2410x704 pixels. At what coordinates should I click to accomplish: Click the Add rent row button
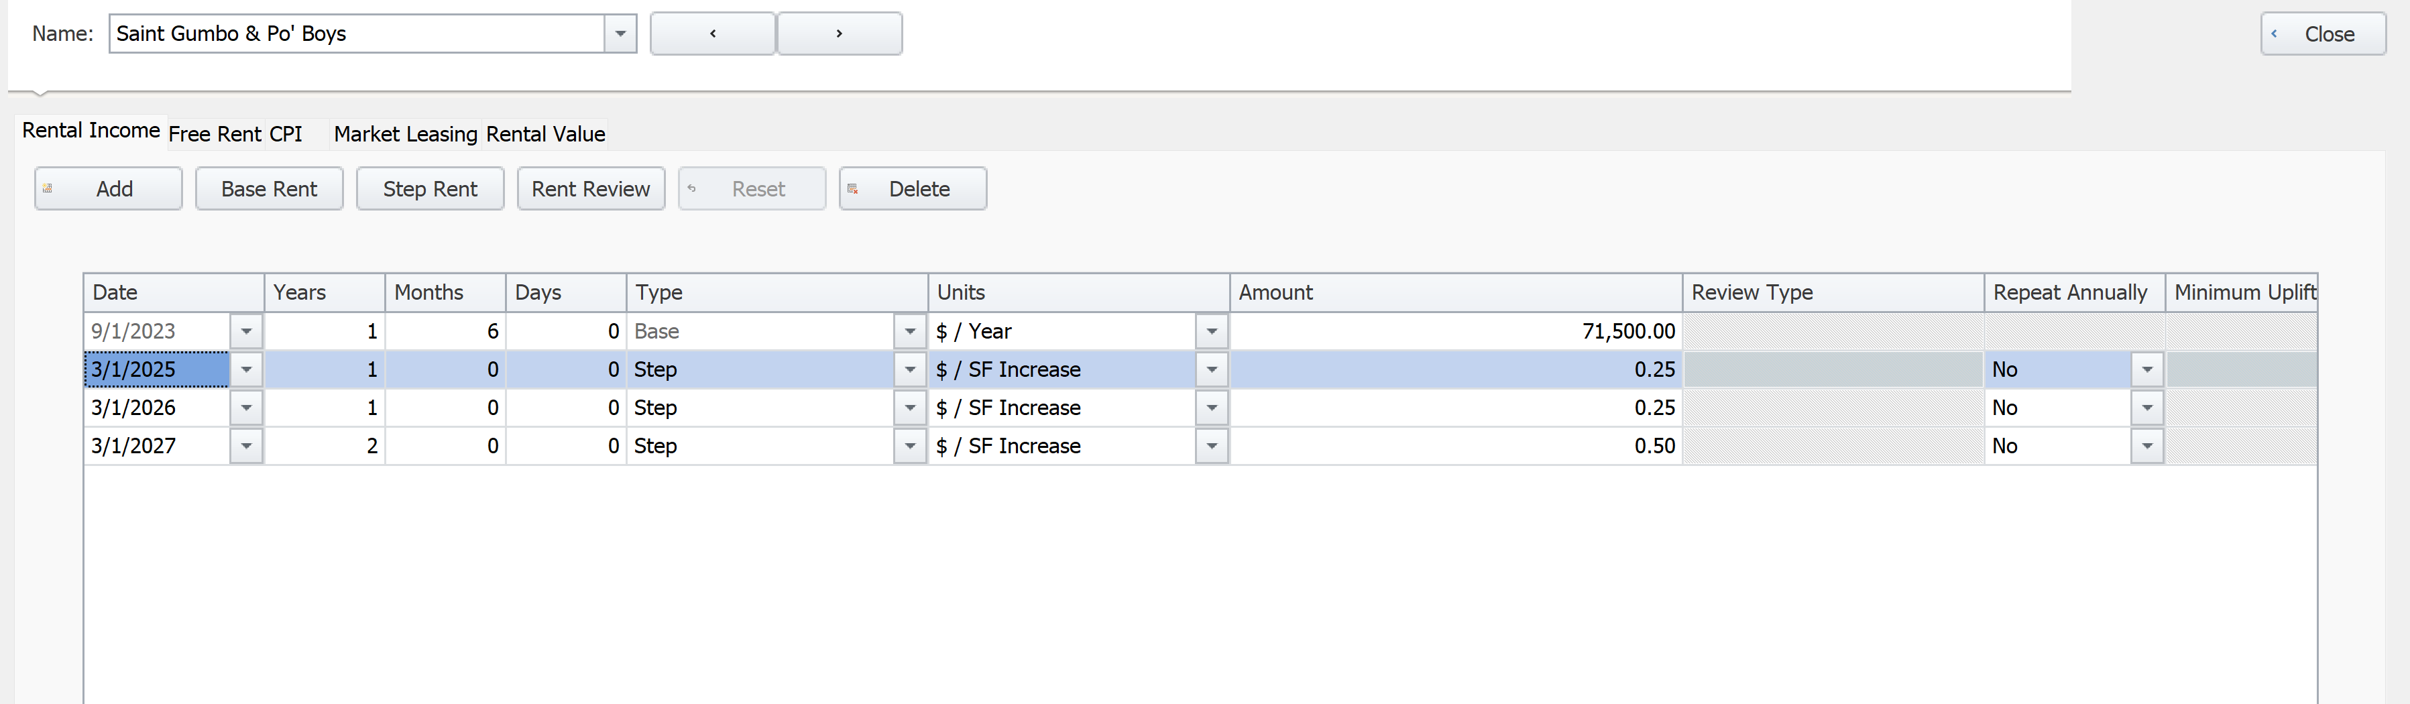(x=109, y=189)
